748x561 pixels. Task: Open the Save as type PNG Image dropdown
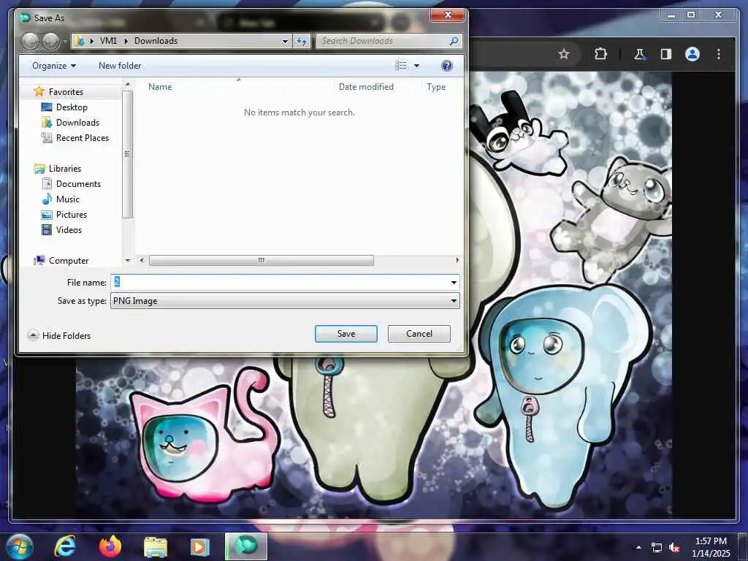coord(285,300)
